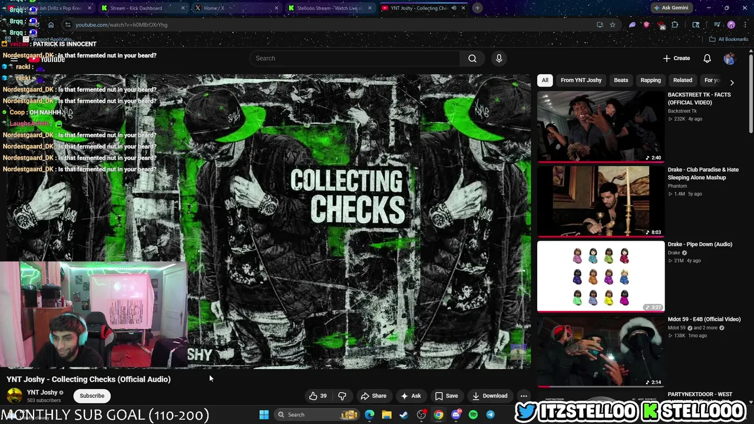Select the Rapping filter chip
The width and height of the screenshot is (754, 424).
pyautogui.click(x=650, y=80)
